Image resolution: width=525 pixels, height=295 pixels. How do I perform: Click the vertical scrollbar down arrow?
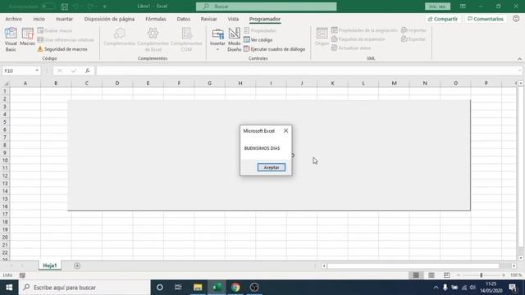coord(521,258)
